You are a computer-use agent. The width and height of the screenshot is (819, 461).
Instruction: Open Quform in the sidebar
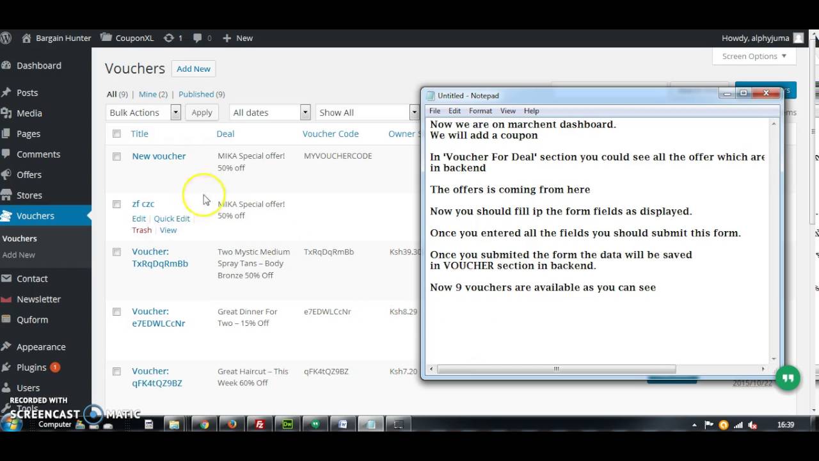click(x=32, y=319)
